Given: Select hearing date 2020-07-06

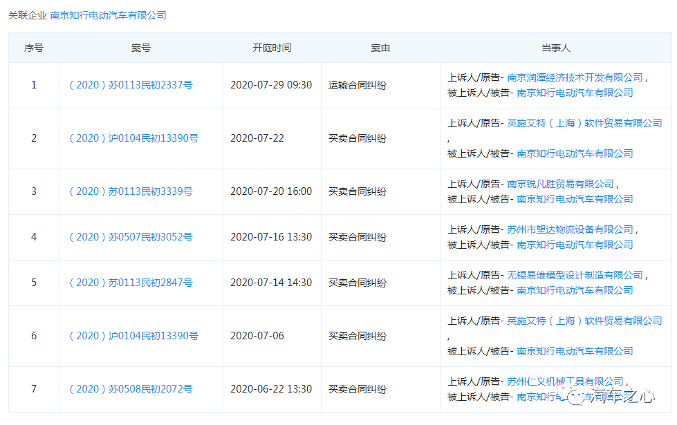Looking at the screenshot, I should (x=257, y=336).
